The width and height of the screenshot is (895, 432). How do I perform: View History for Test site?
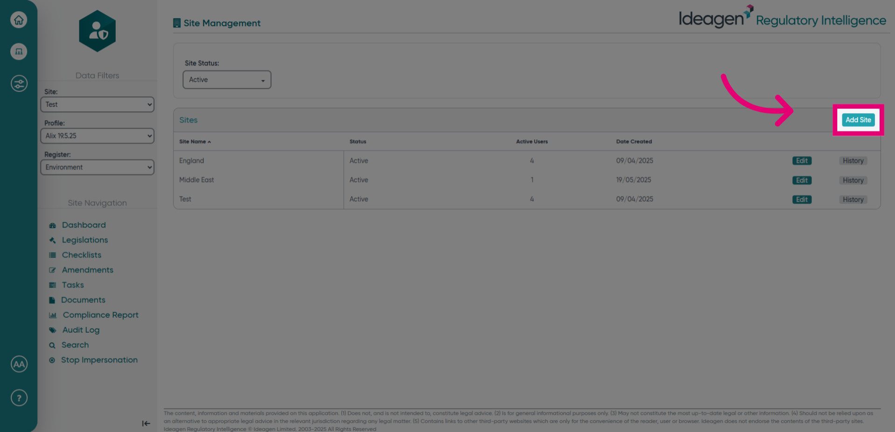(x=853, y=199)
